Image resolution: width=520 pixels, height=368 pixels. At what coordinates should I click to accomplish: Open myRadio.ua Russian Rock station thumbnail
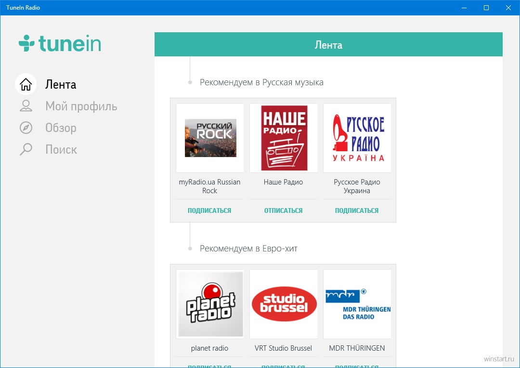210,138
